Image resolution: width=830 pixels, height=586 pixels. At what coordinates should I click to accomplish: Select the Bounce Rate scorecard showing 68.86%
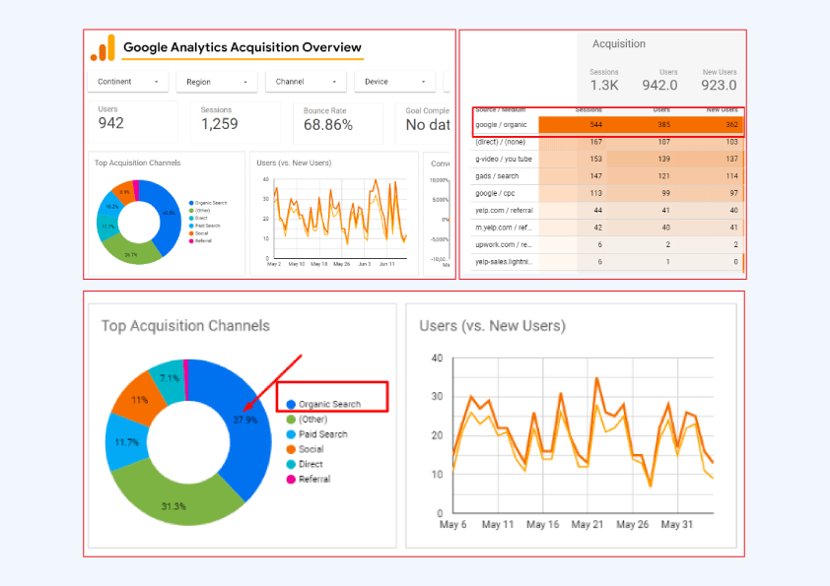point(338,123)
